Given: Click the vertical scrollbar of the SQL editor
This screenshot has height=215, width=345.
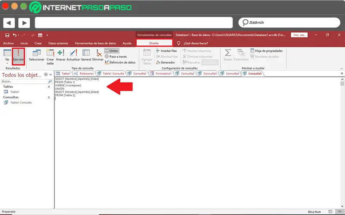Looking at the screenshot, I should tap(342, 143).
